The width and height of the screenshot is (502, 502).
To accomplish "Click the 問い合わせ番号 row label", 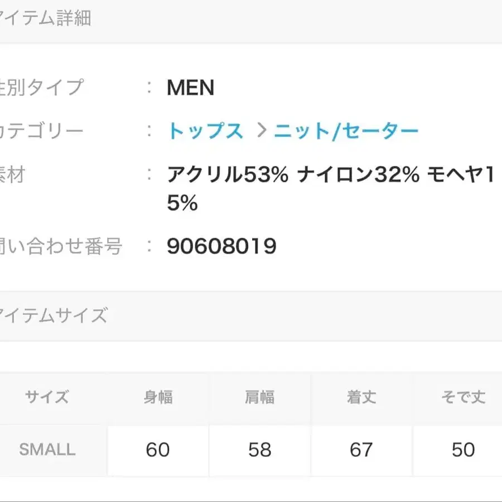I will point(61,246).
